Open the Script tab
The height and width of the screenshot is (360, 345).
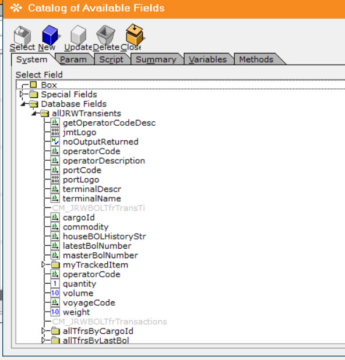tap(111, 59)
